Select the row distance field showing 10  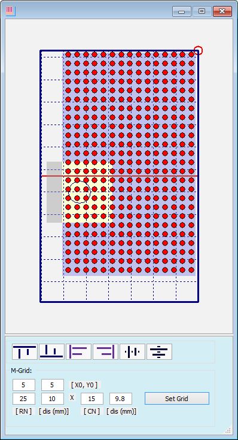coord(53,399)
